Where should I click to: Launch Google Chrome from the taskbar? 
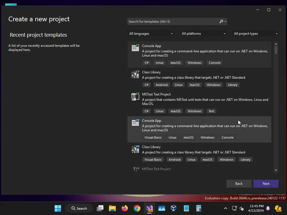click(137, 208)
